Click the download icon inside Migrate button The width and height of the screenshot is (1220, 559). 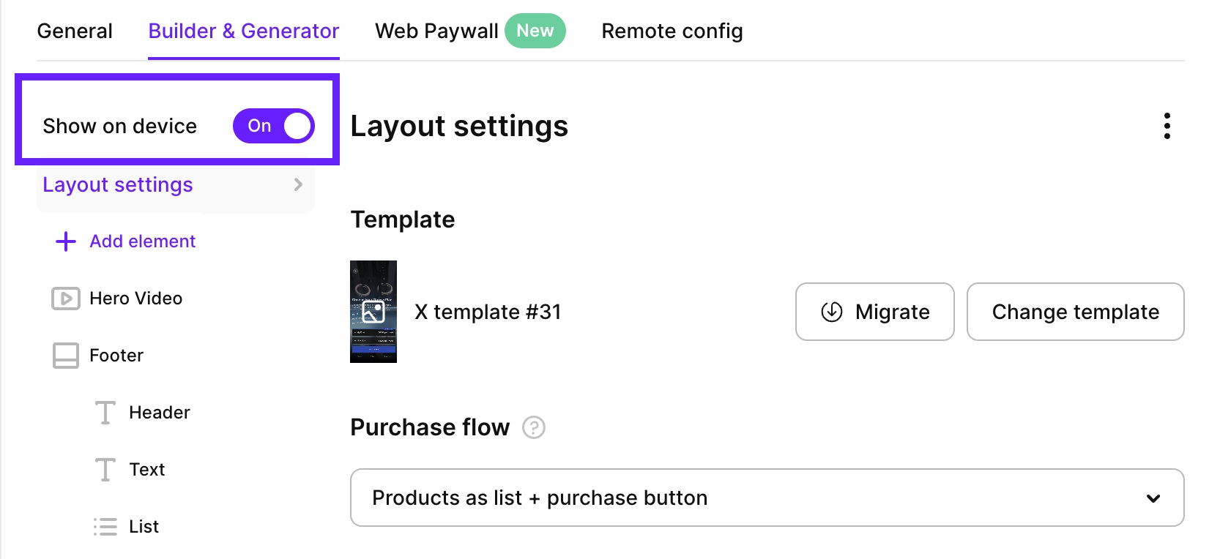click(x=831, y=312)
